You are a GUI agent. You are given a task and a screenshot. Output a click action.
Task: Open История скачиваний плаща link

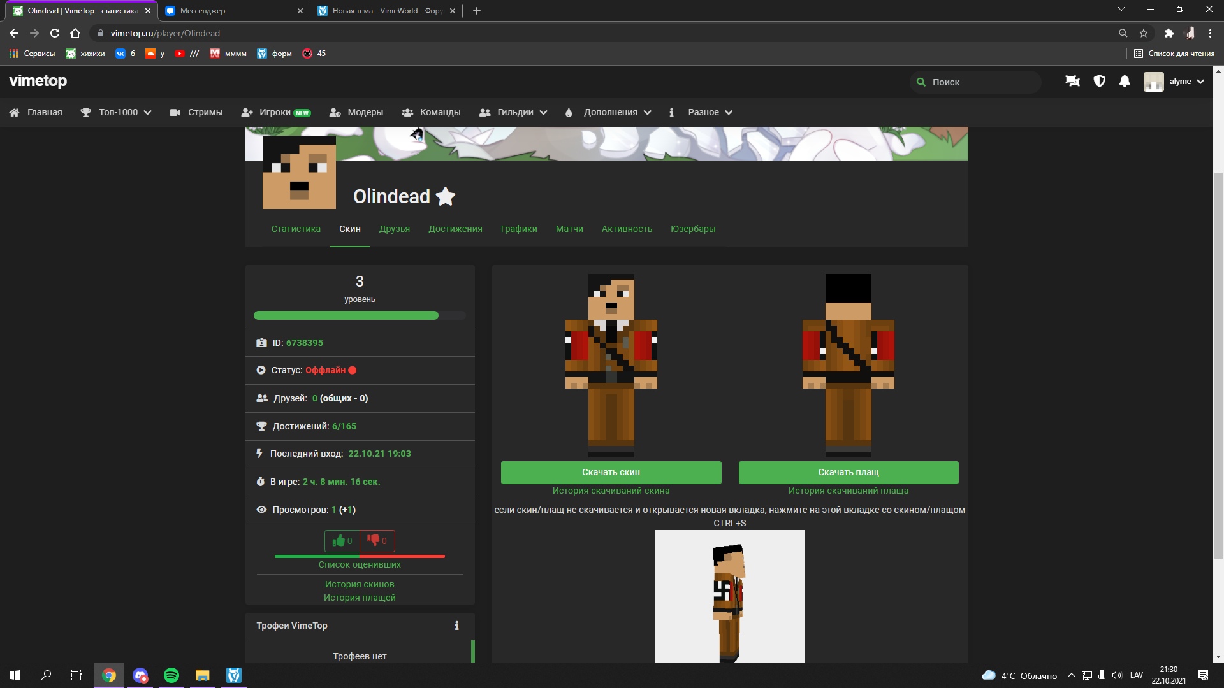(848, 491)
